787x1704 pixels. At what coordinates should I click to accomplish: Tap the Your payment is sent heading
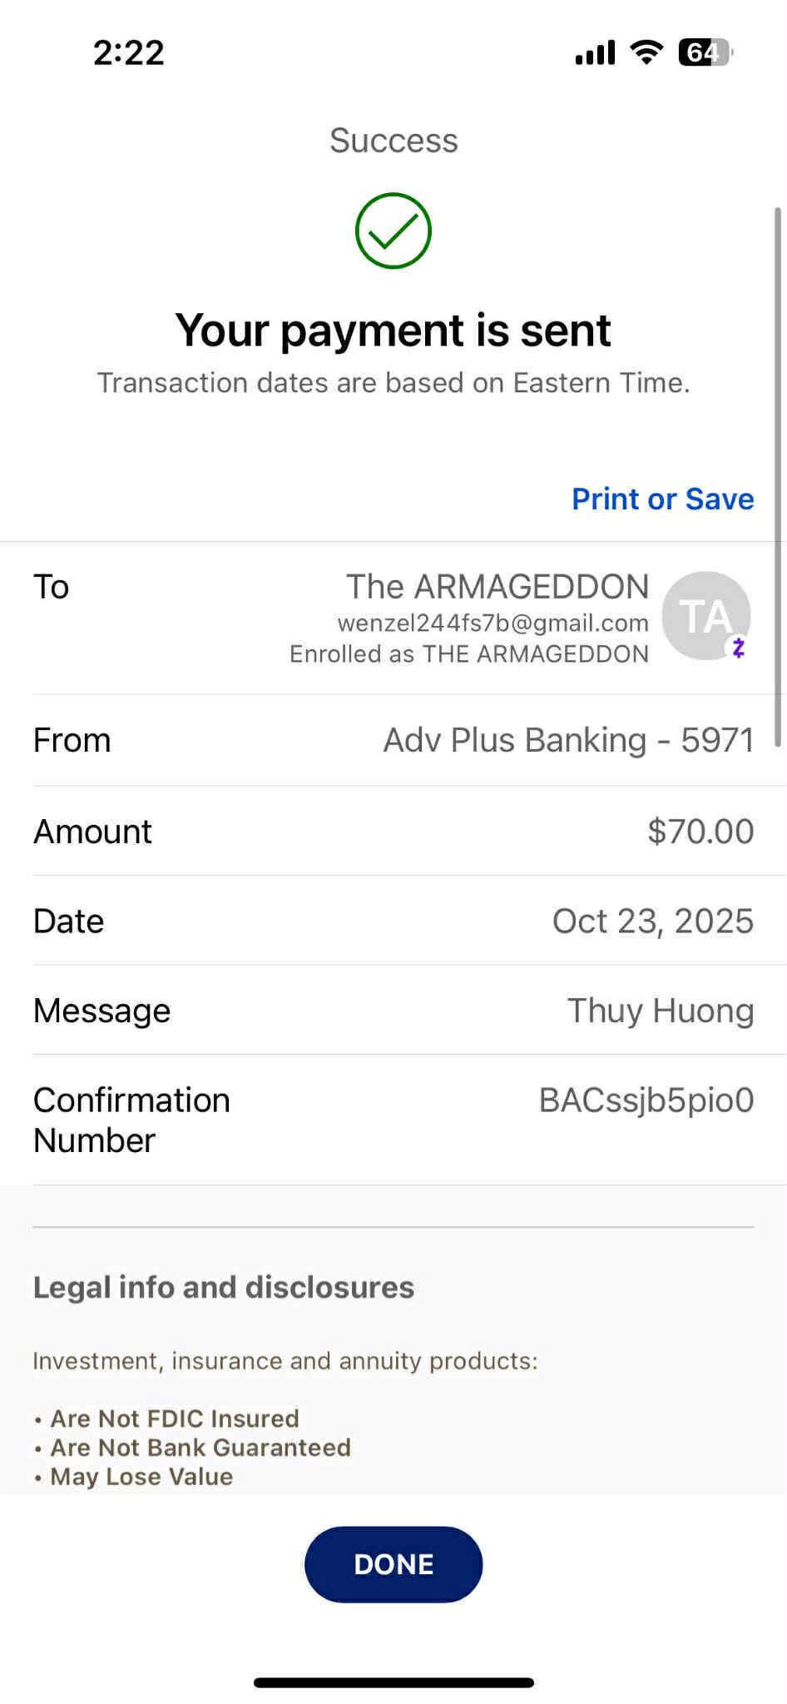click(x=393, y=330)
